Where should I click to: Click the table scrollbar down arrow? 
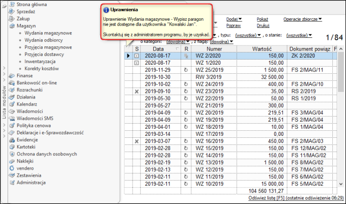pos(341,184)
